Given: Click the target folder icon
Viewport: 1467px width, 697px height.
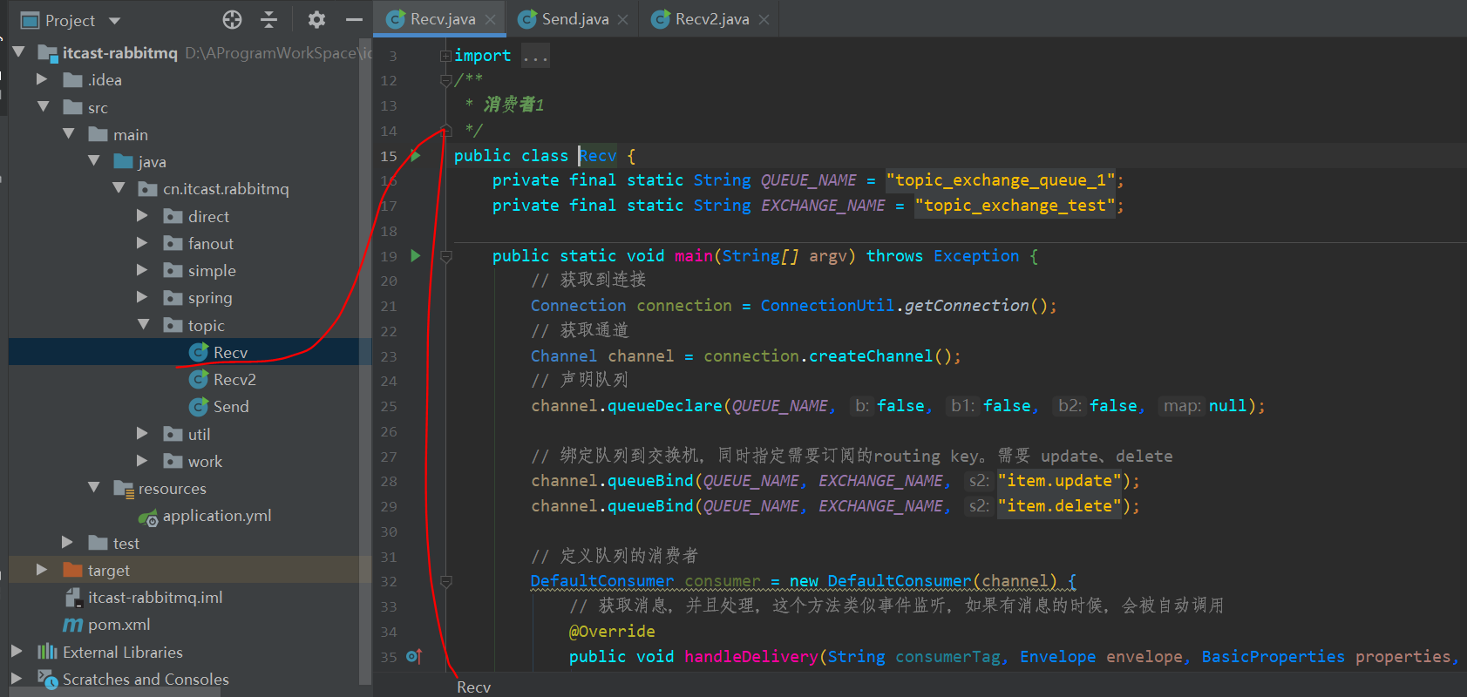Looking at the screenshot, I should click(73, 570).
